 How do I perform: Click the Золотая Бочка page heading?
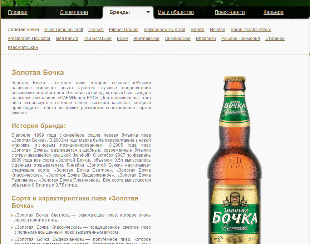click(38, 72)
